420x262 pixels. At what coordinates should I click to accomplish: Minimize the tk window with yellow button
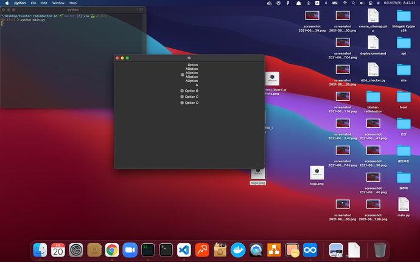[122, 58]
